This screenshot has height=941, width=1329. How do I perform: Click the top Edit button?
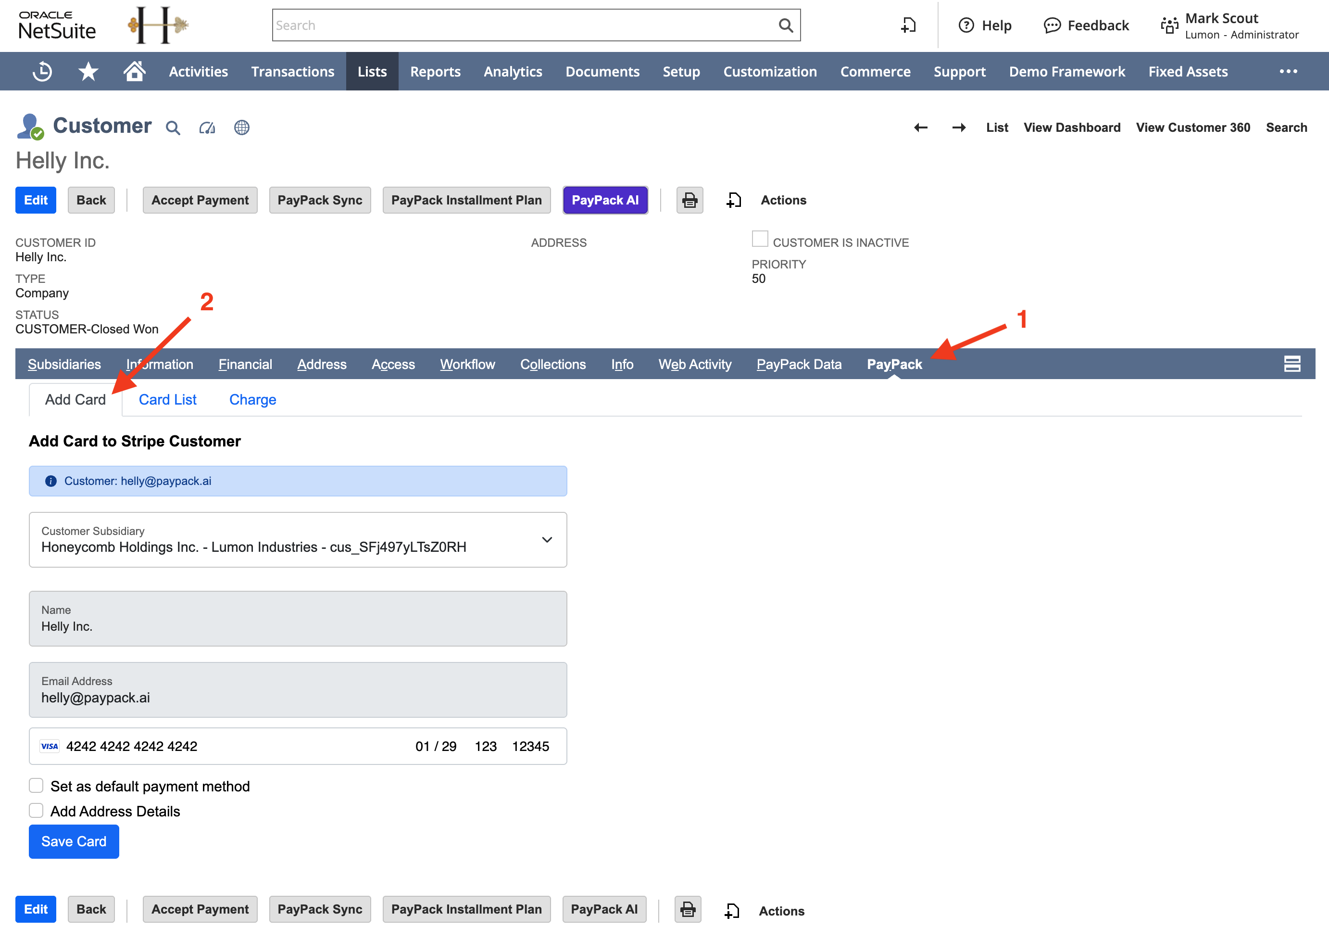click(35, 200)
